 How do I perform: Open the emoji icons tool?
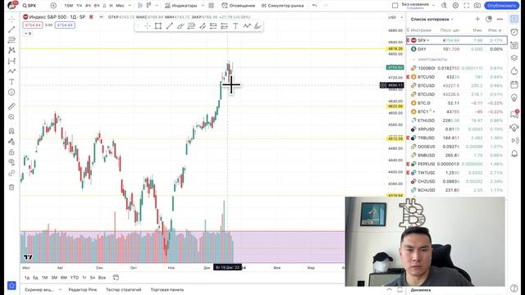[x=11, y=92]
